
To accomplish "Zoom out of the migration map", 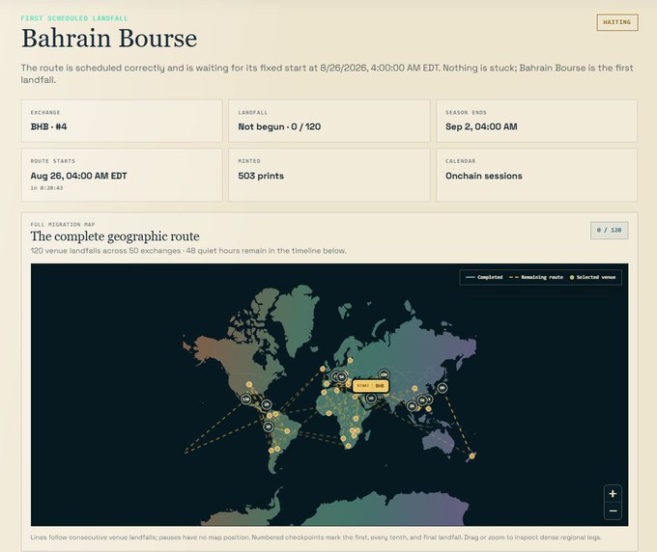I will click(613, 511).
